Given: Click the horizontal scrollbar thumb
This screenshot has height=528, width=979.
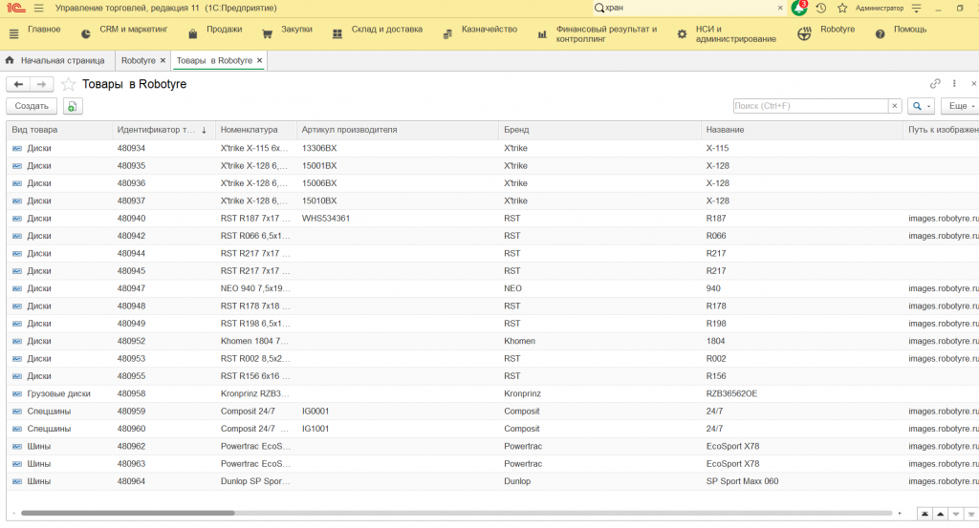Looking at the screenshot, I should [x=128, y=513].
